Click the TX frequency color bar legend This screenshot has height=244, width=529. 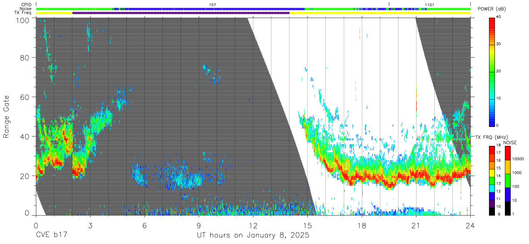tap(492, 180)
